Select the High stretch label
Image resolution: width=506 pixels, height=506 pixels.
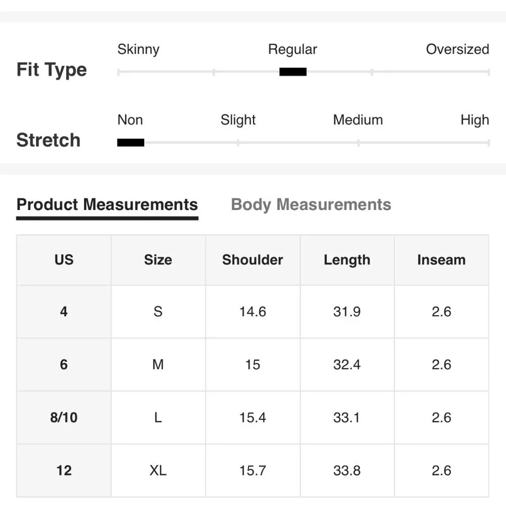tap(475, 120)
